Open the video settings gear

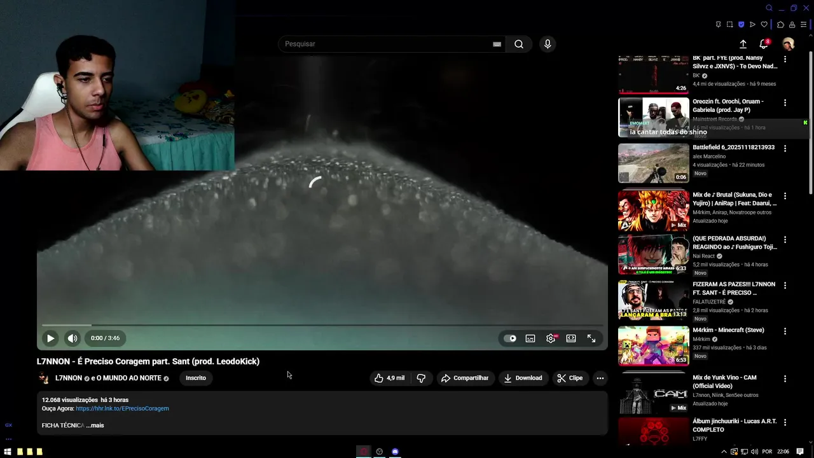coord(551,338)
